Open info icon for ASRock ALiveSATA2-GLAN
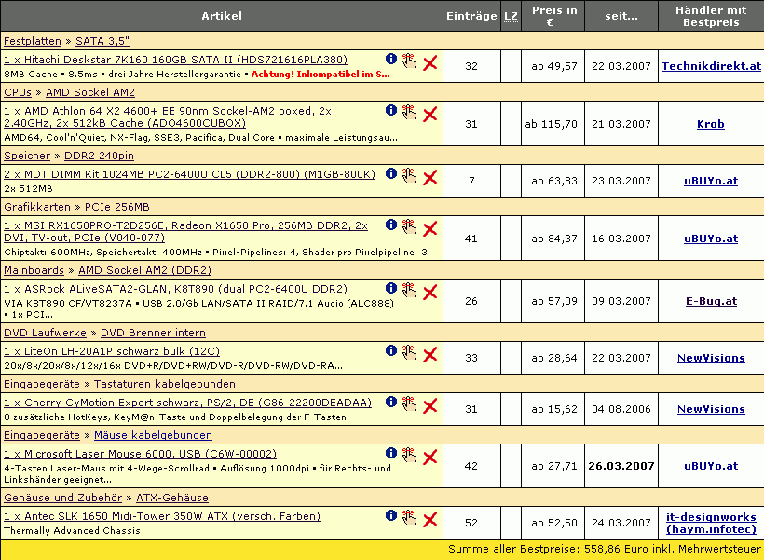This screenshot has height=560, width=764. click(390, 288)
